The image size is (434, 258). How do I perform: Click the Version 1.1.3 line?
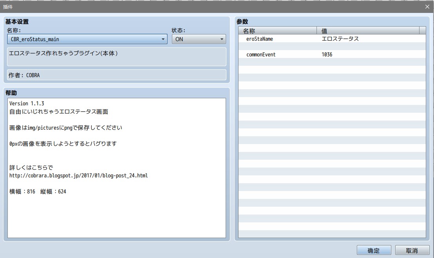[27, 103]
